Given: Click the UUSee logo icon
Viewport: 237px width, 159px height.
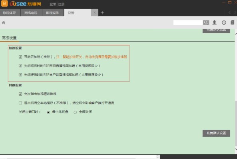Looking at the screenshot, I should 4,4.
